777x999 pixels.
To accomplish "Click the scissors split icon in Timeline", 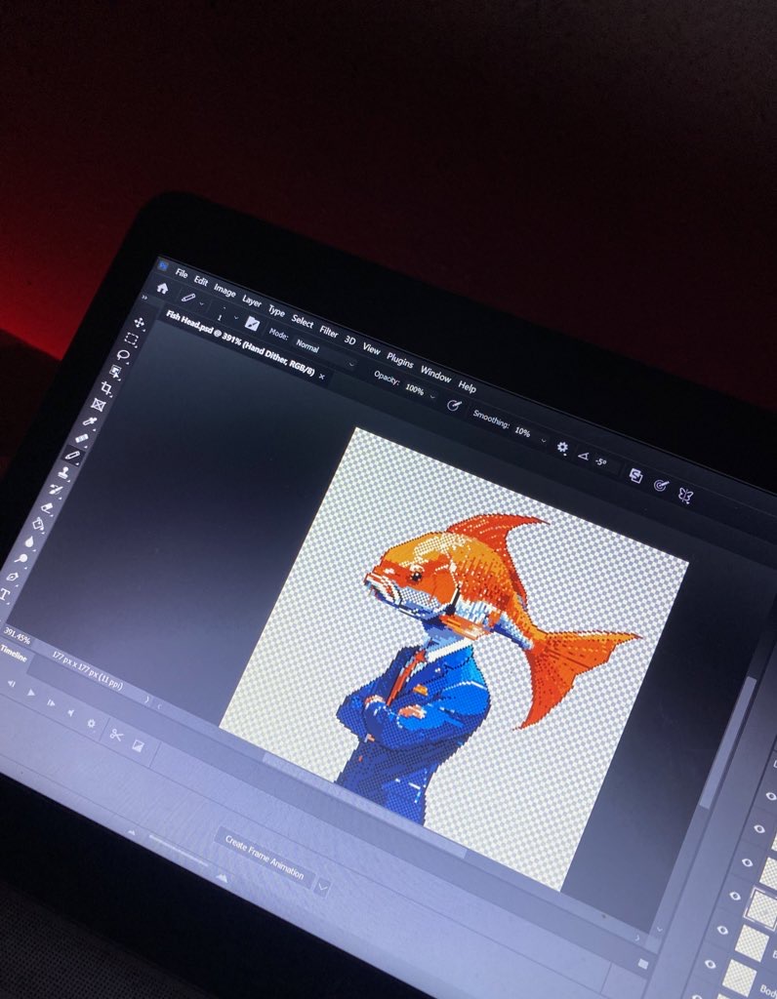I will [x=115, y=735].
